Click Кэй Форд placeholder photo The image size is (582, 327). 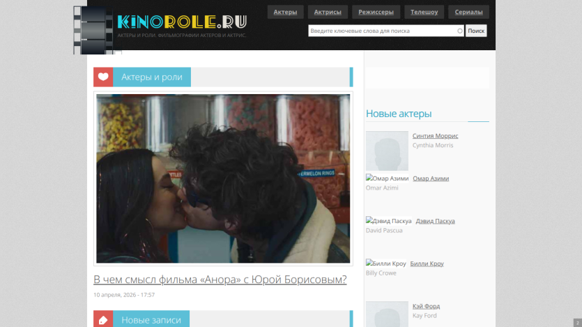click(x=387, y=314)
